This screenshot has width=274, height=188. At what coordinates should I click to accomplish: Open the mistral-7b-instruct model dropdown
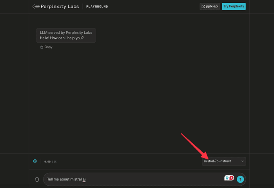click(224, 161)
